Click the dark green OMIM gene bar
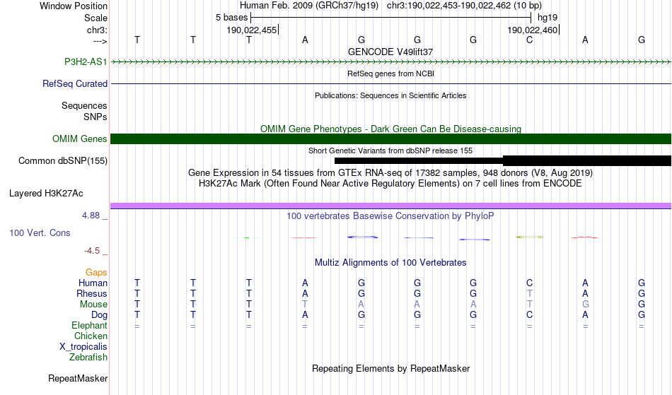This screenshot has height=395, width=672. pyautogui.click(x=391, y=138)
